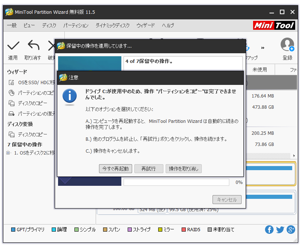Click the ディスク変換 section heading

point(20,124)
